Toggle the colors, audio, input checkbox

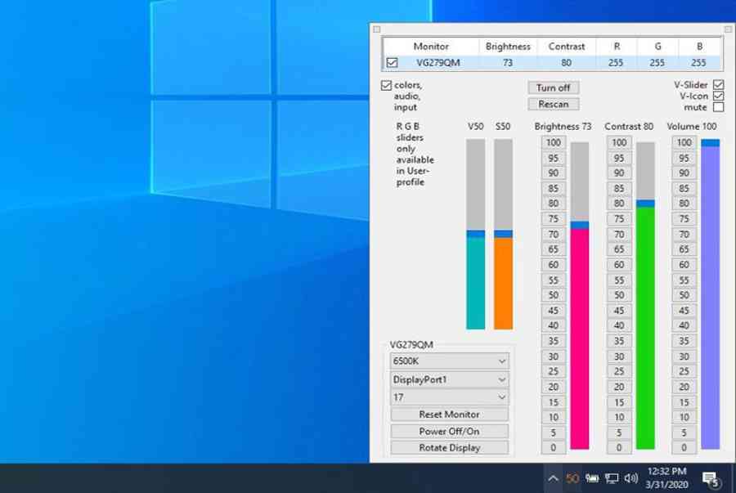click(x=386, y=85)
